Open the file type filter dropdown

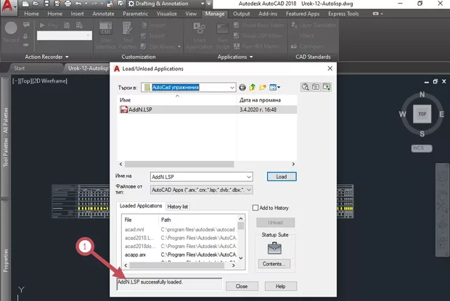coord(248,190)
